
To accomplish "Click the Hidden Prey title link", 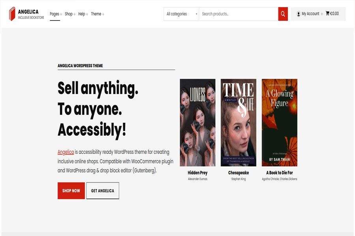I will pos(197,172).
